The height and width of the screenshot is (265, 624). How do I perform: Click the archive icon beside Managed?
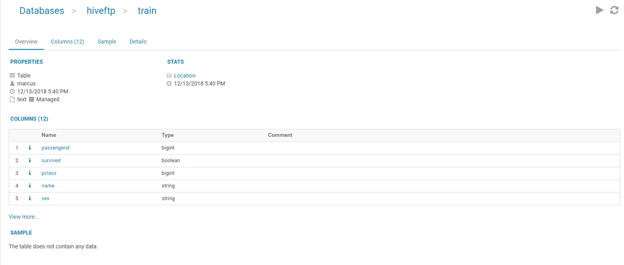tap(31, 99)
